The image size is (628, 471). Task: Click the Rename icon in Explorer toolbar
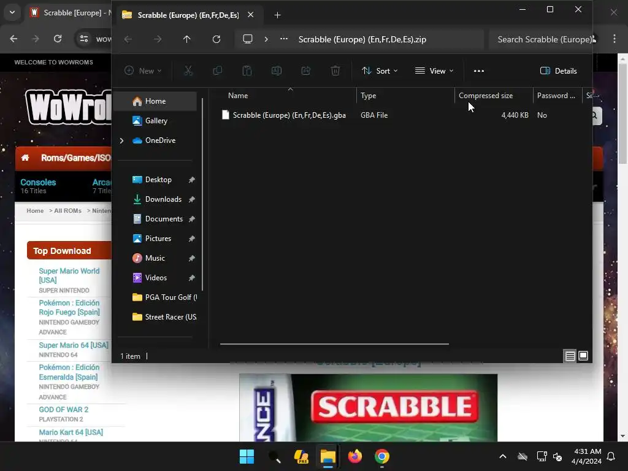(x=277, y=71)
